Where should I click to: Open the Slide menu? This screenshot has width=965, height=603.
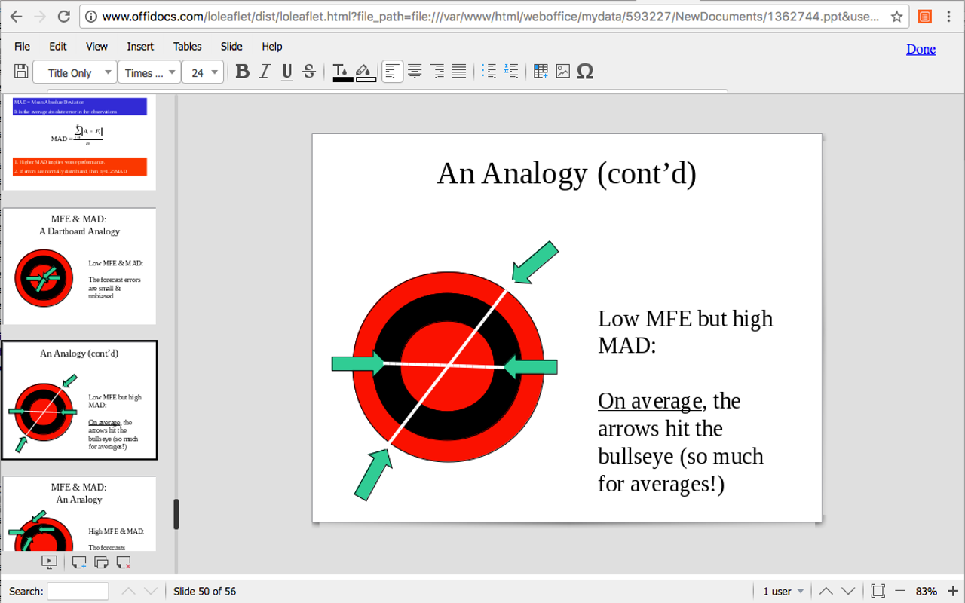(x=231, y=46)
